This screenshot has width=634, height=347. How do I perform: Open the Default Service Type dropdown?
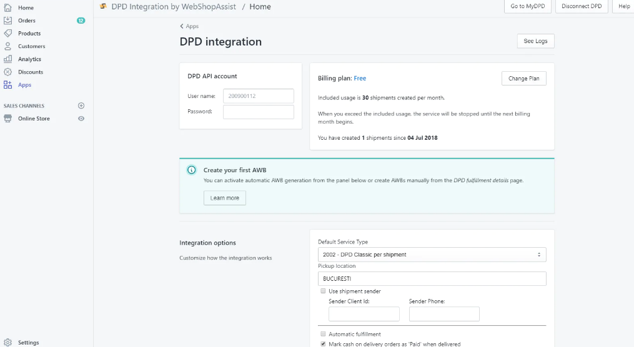coord(432,255)
